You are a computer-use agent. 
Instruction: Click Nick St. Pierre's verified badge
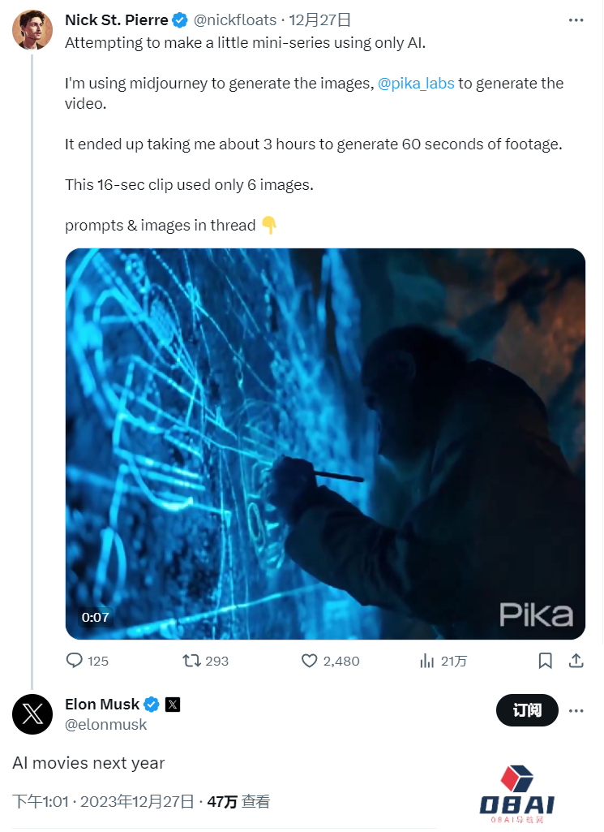click(180, 20)
